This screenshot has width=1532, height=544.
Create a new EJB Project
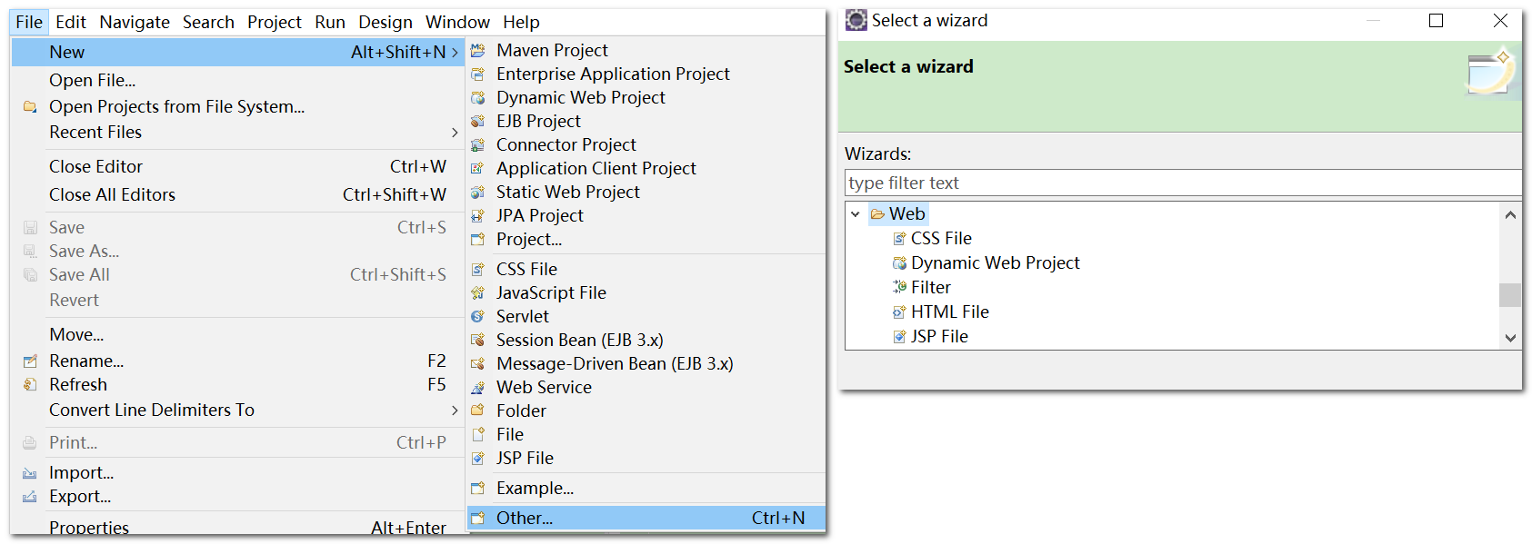538,121
